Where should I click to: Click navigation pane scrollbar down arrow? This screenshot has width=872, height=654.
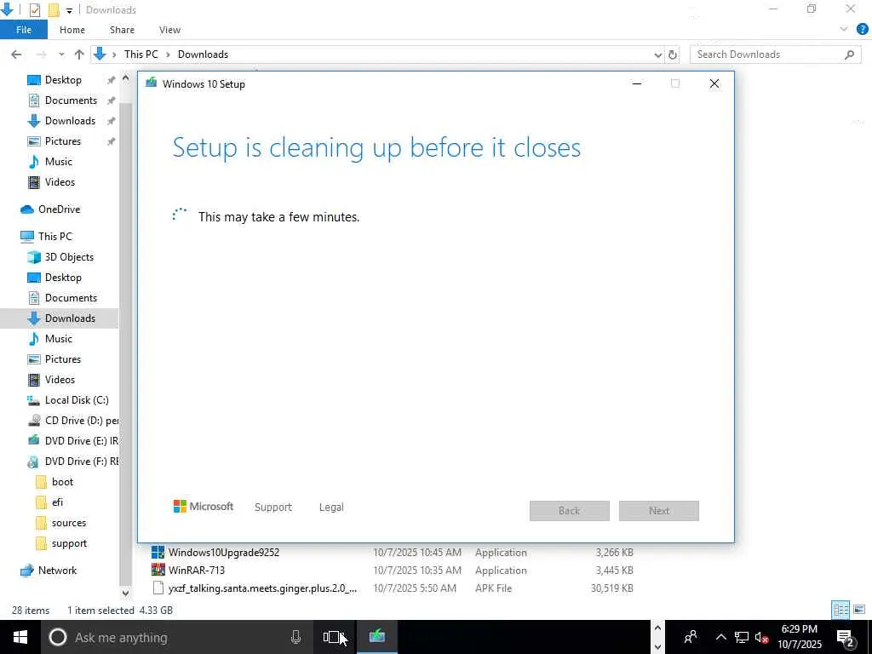coord(125,594)
